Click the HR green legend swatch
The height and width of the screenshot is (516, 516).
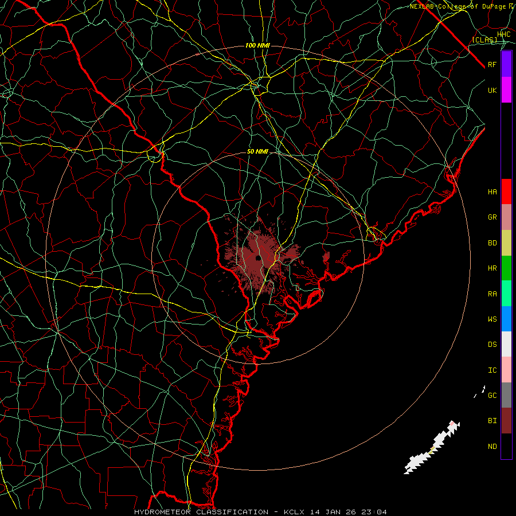506,268
